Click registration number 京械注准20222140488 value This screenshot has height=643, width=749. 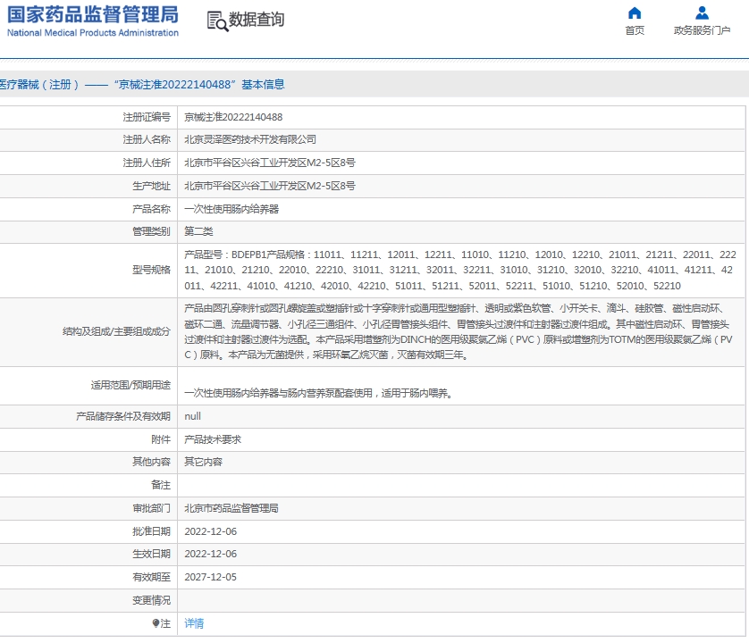coord(233,117)
